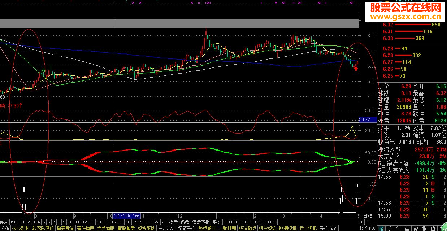The image size is (447, 231).
Task: Open the 资金驱动 info tab
Action: [146, 228]
